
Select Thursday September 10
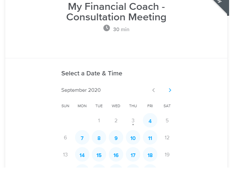click(x=133, y=138)
